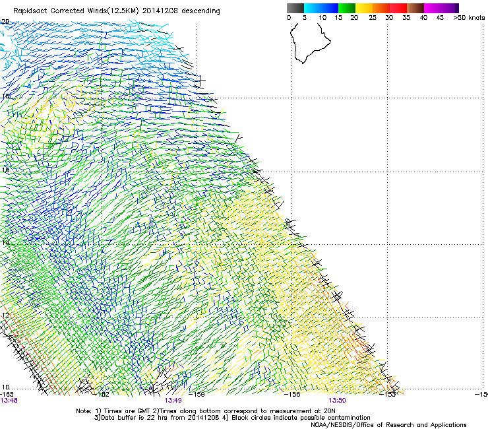Click the blue 10-15 knot legend segment
Viewport: 488px width, 429px height.
(330, 8)
